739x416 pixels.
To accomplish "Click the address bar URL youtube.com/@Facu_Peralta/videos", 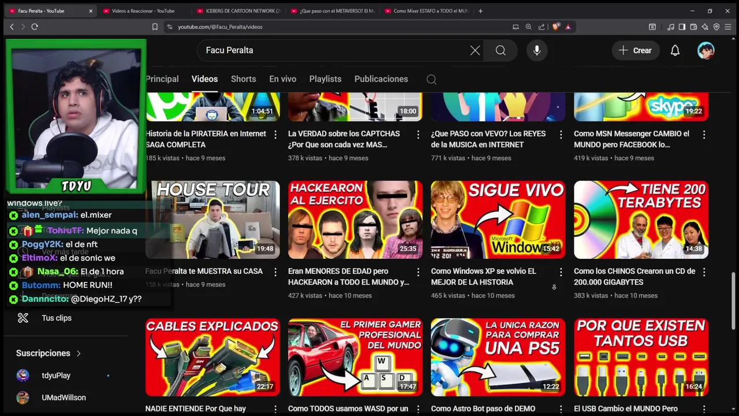I will pyautogui.click(x=220, y=27).
